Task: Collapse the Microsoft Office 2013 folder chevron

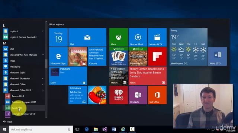Action: 43,90
